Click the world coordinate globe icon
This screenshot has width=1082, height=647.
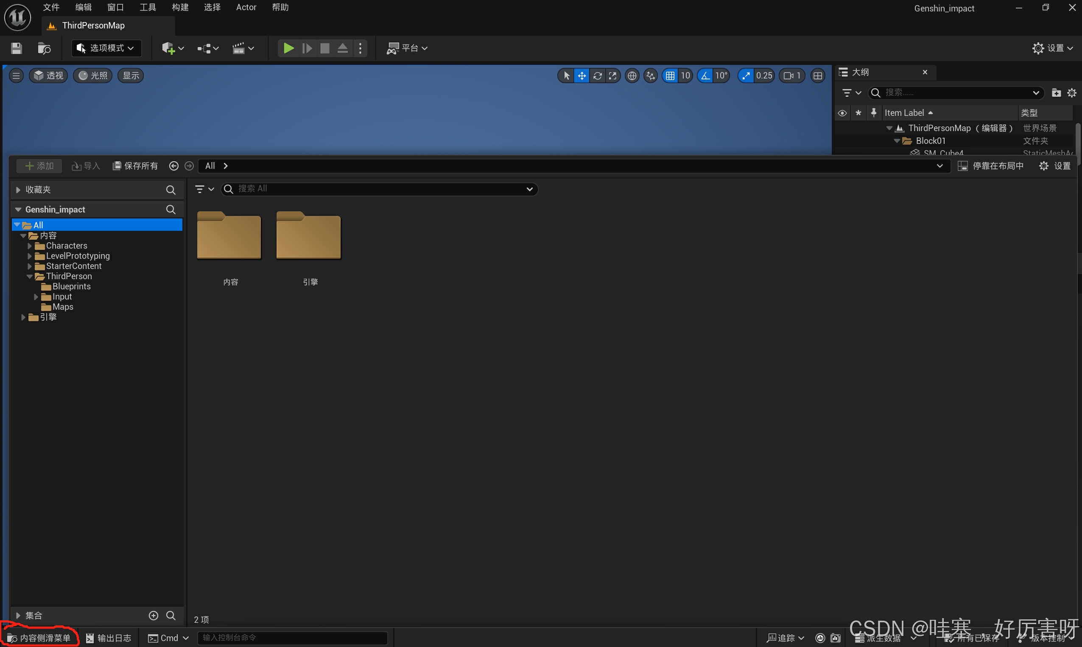click(x=632, y=76)
